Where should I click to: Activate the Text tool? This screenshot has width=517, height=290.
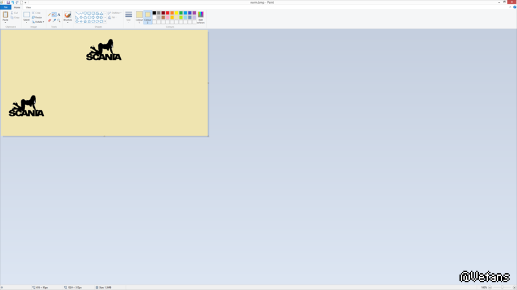tap(59, 14)
